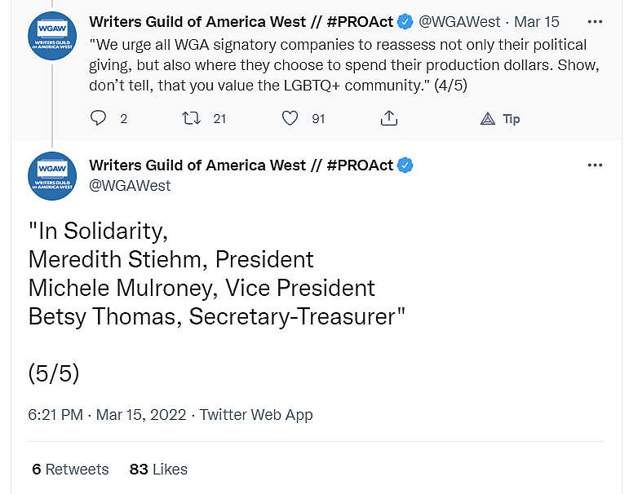This screenshot has width=629, height=494.
Task: Click the verified badge on the (4/5) tweet
Action: pos(405,22)
